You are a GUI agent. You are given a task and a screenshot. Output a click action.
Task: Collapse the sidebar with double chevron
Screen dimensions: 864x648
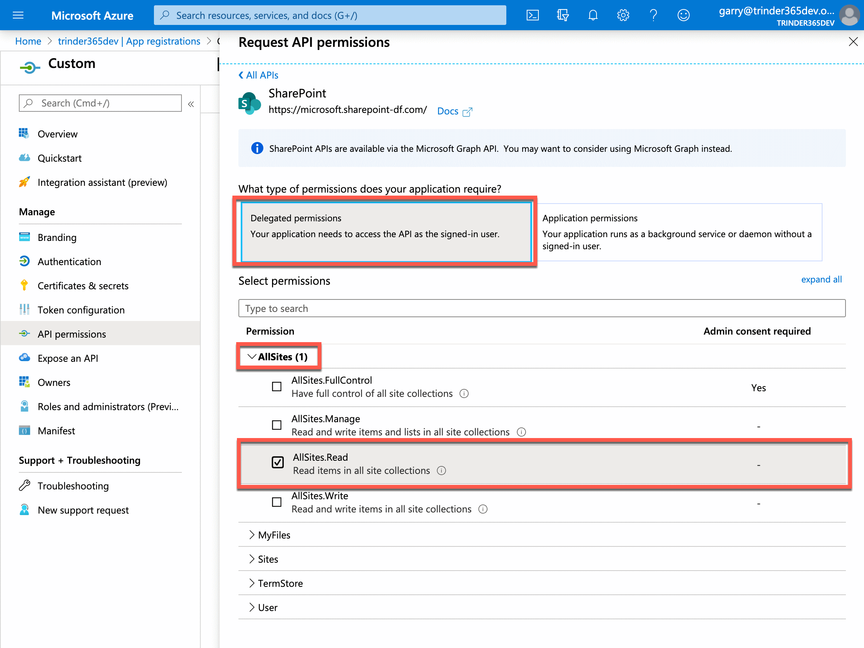click(191, 104)
